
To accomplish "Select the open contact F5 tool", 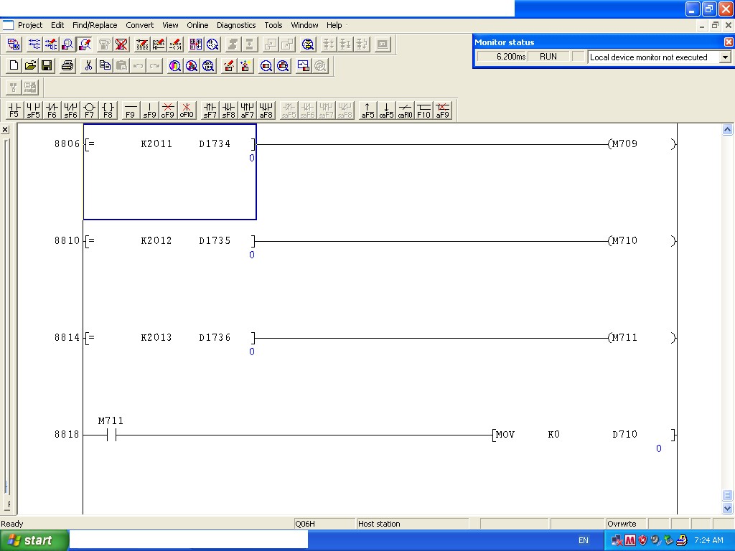I will [x=14, y=110].
